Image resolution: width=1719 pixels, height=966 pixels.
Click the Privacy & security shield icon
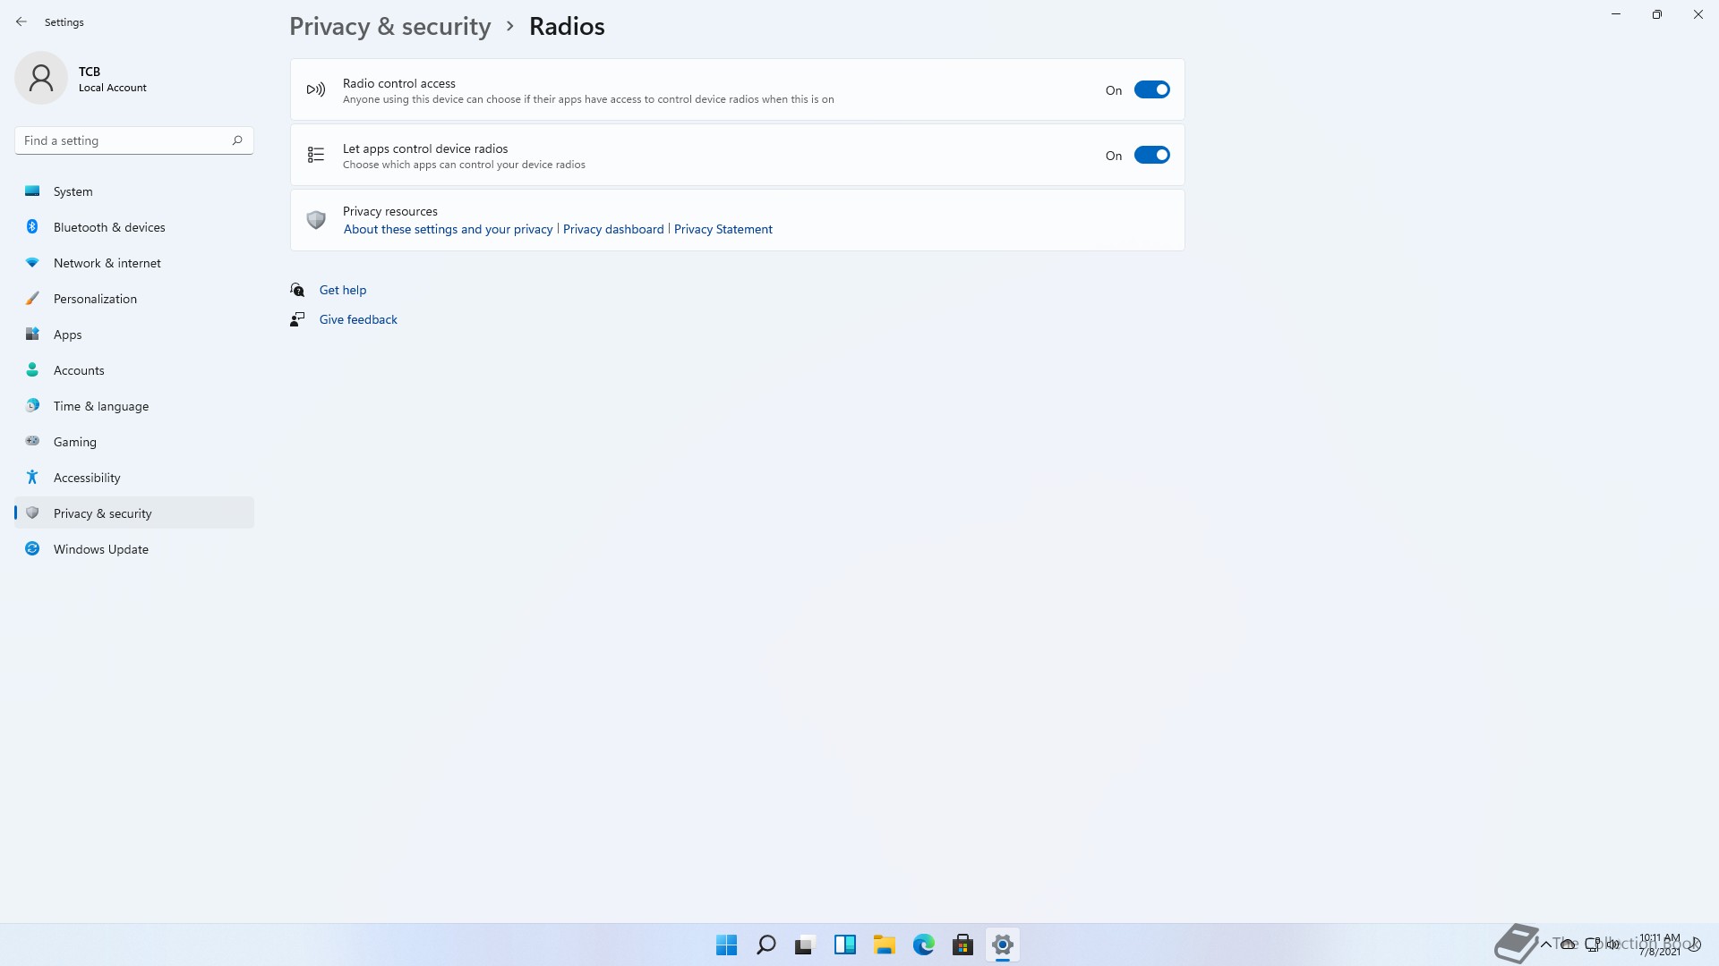point(32,513)
